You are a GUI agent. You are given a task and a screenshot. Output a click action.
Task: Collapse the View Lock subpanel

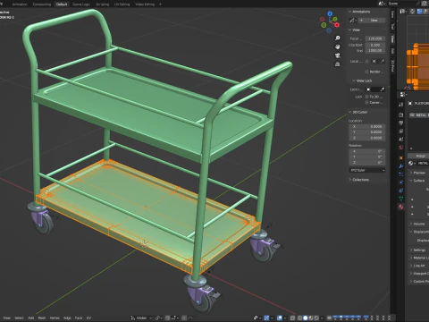point(362,80)
